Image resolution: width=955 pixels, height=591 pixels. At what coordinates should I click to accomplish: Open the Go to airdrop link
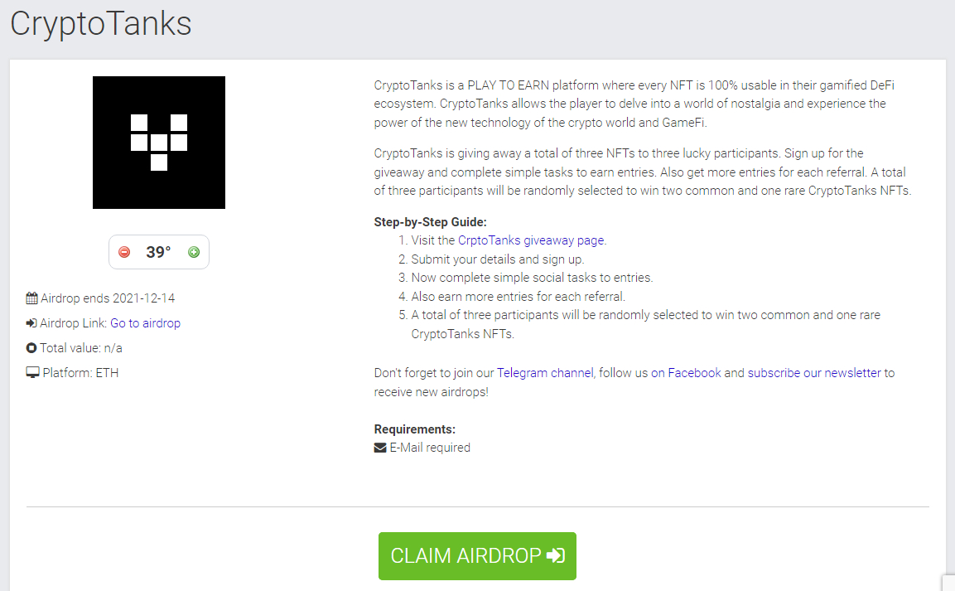[x=145, y=323]
